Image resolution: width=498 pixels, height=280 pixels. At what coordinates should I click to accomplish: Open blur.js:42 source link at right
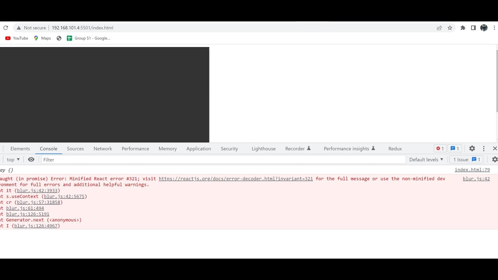point(476,179)
